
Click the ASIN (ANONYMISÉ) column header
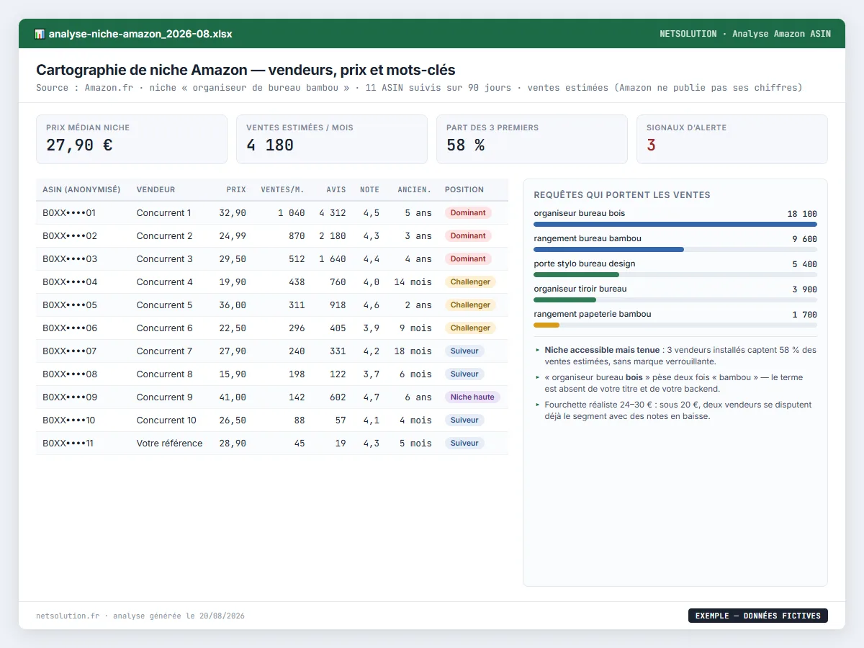tap(81, 190)
